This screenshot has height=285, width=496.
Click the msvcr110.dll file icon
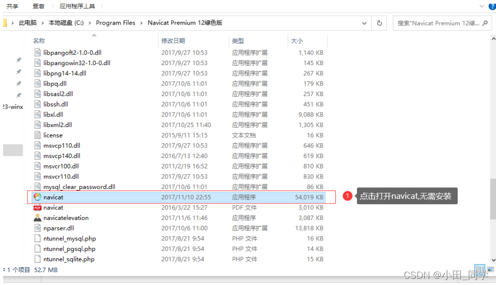38,176
